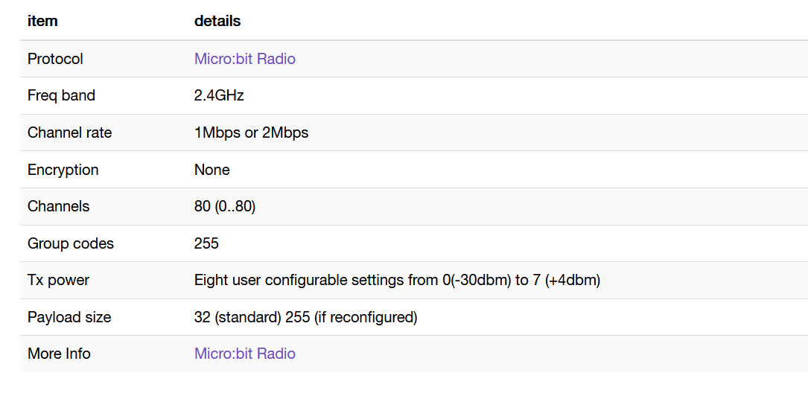Select the Payload size row label

click(69, 317)
